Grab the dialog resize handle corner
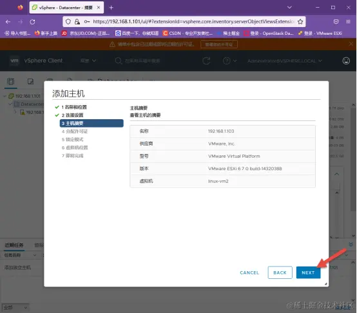 pos(326,284)
